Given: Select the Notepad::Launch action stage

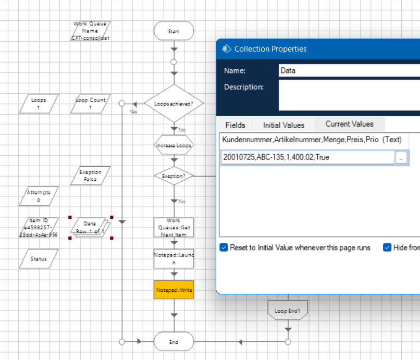Looking at the screenshot, I should pyautogui.click(x=174, y=258).
